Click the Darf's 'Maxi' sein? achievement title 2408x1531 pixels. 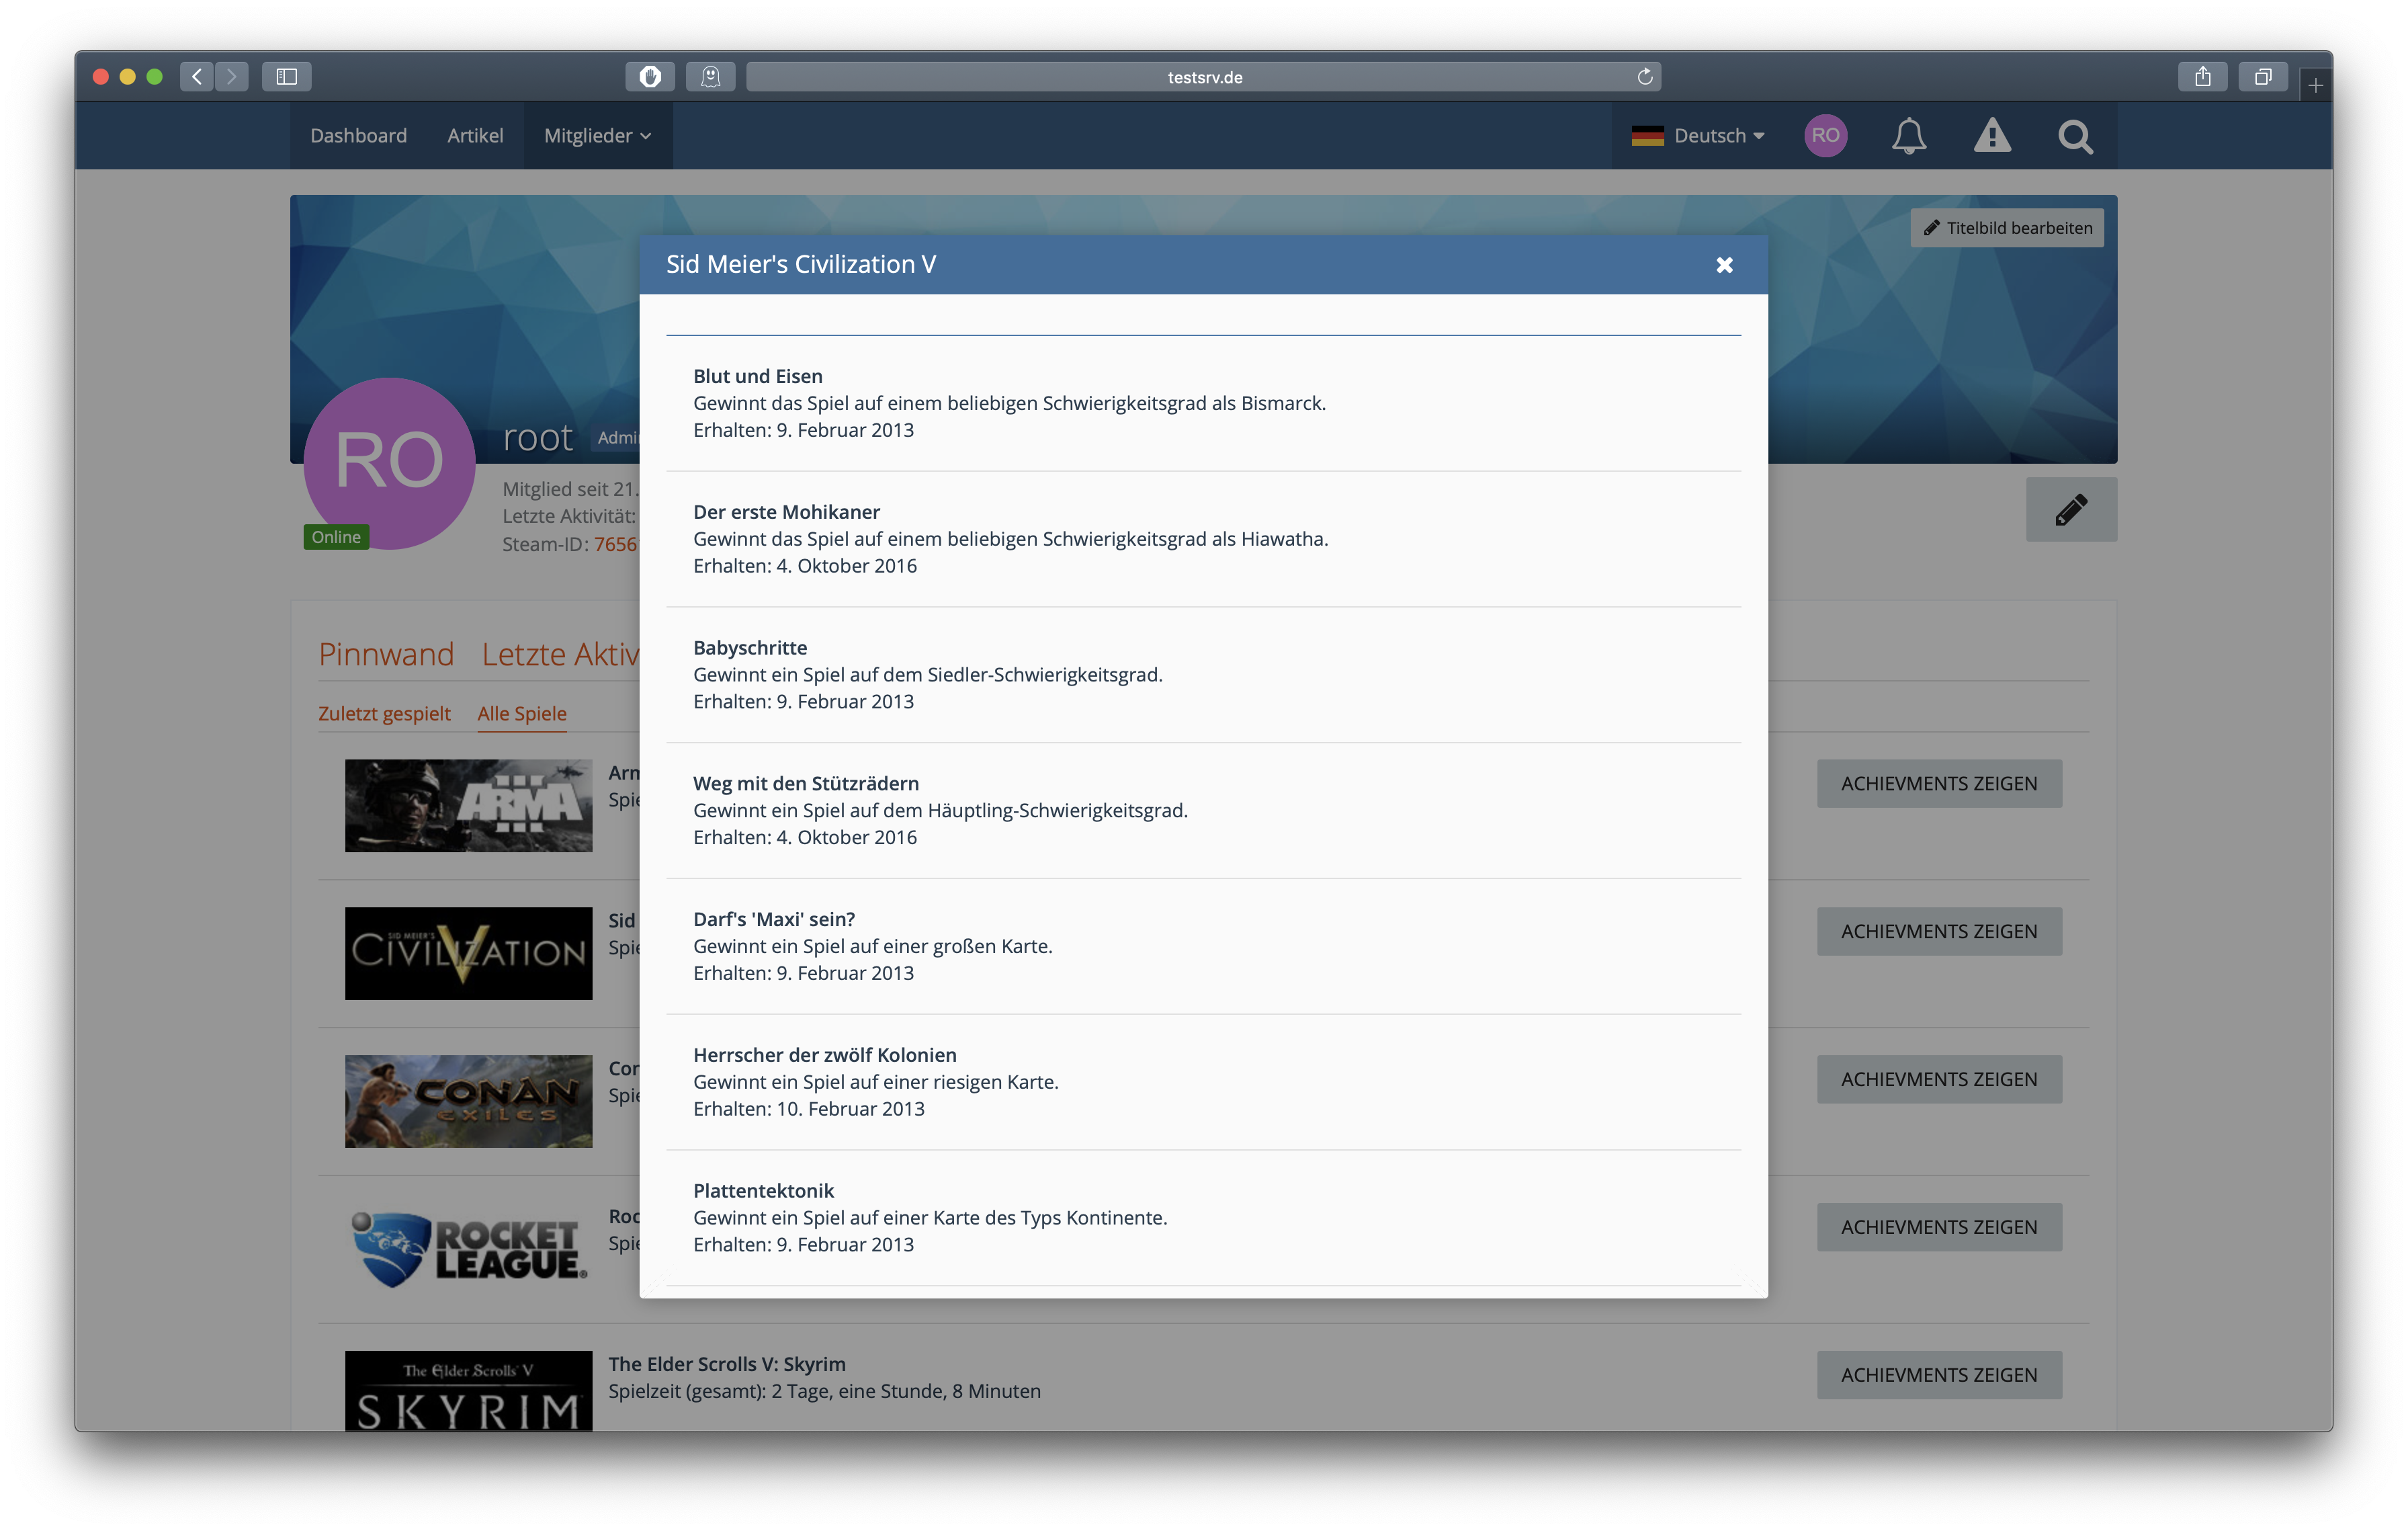pyautogui.click(x=774, y=919)
